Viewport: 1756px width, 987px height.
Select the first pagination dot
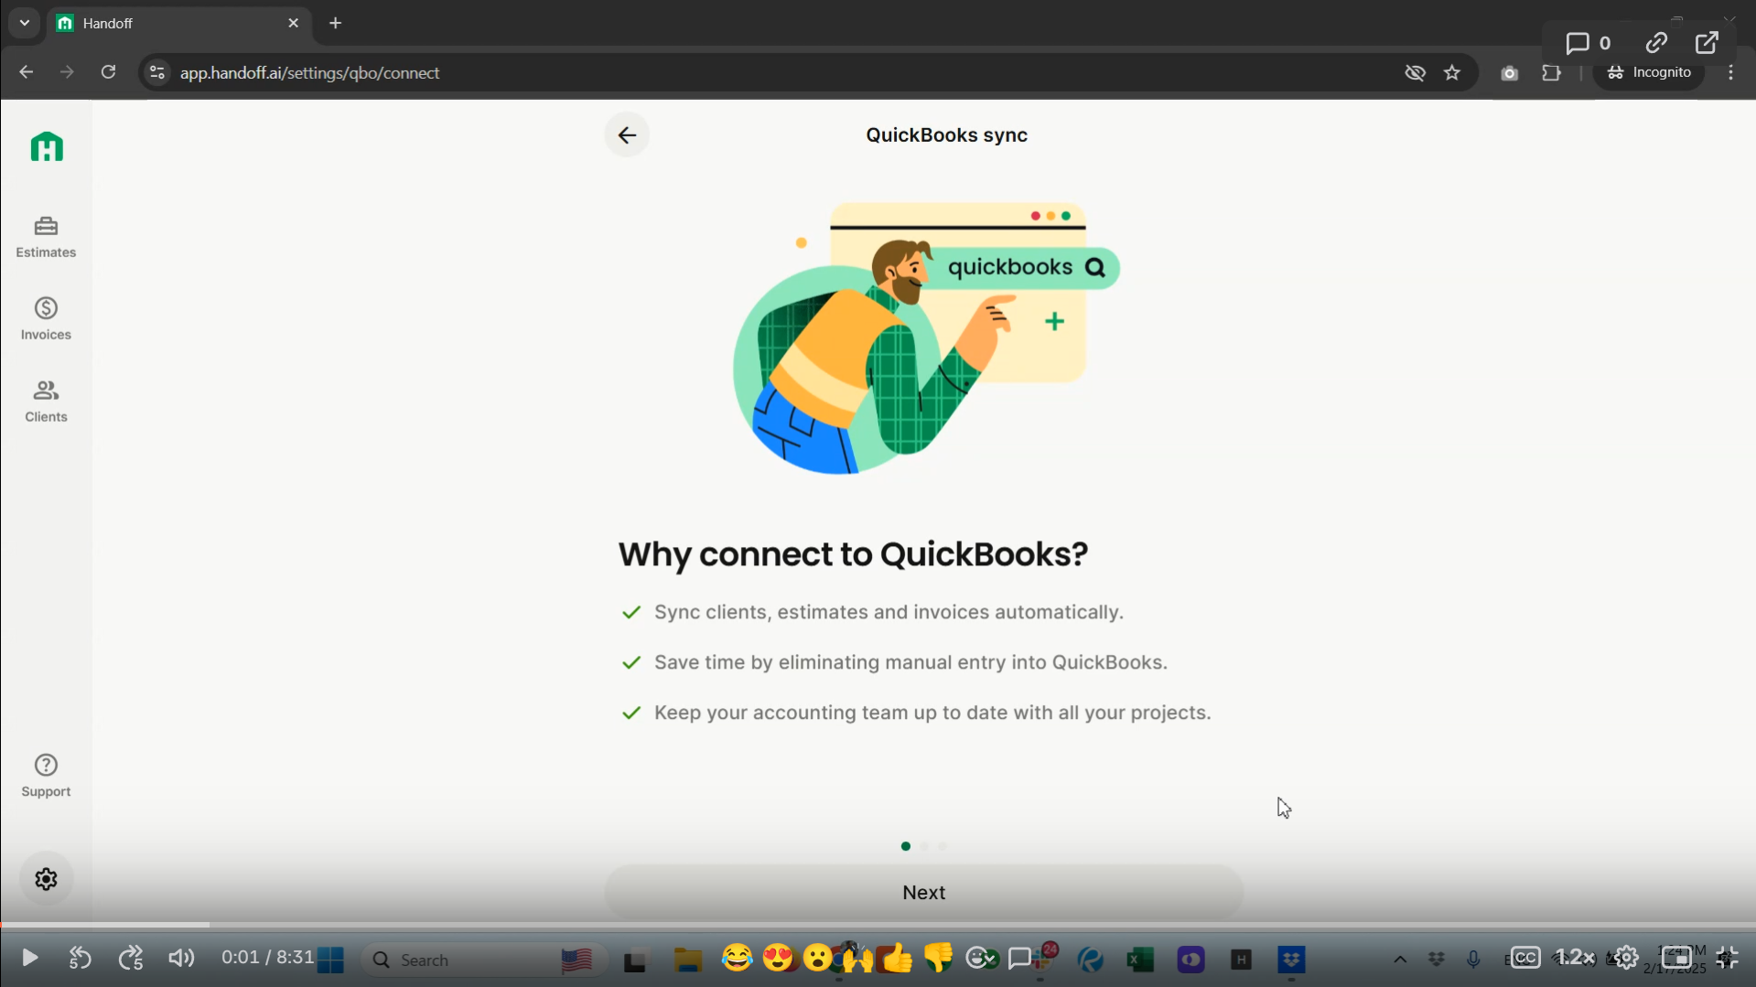pyautogui.click(x=906, y=846)
